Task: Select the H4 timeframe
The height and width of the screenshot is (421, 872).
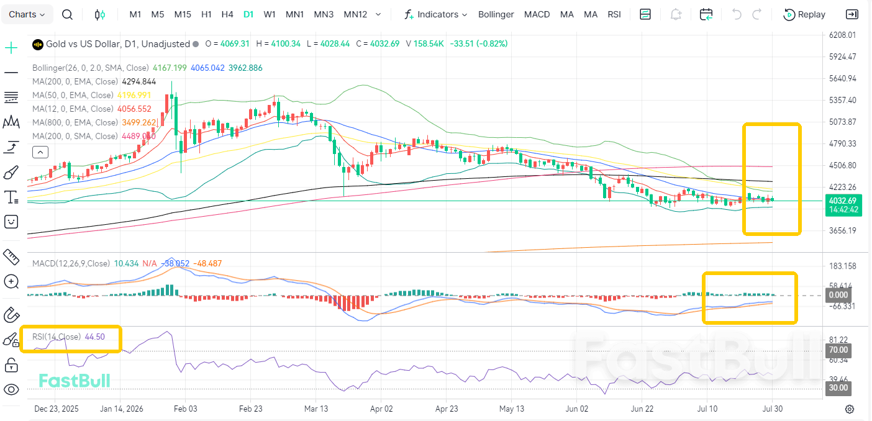Action: coord(227,14)
